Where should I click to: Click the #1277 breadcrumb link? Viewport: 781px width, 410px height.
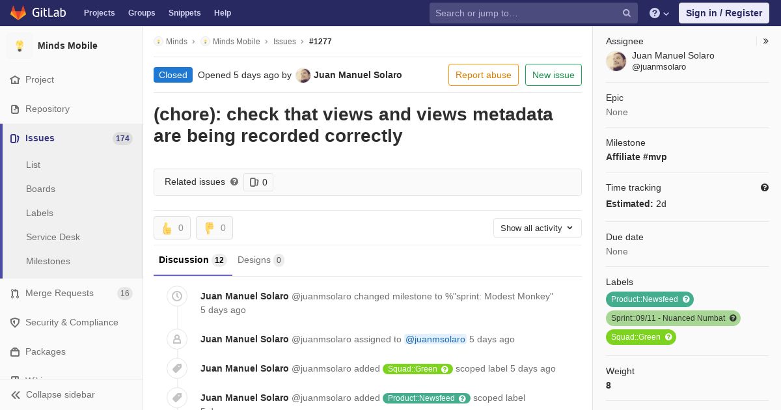320,41
